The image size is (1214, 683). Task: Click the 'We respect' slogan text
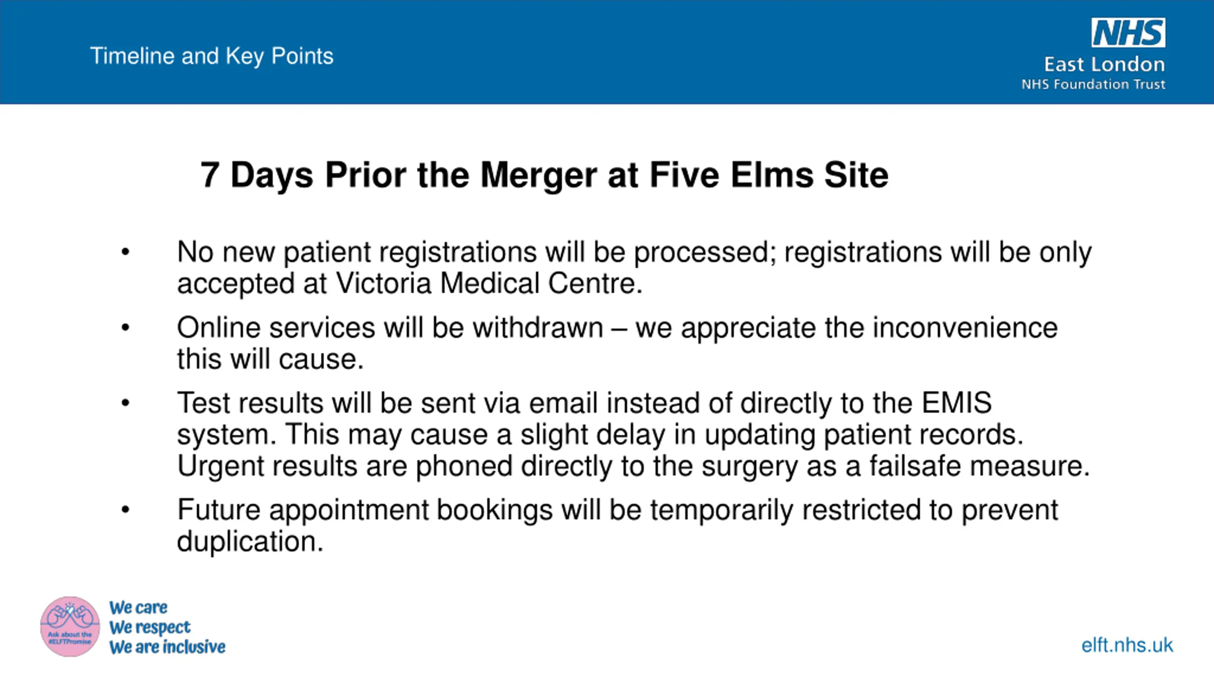pos(149,628)
